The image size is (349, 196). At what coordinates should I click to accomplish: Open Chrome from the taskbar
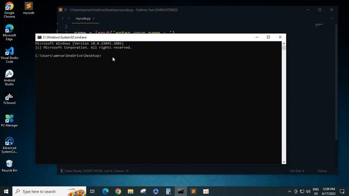[118, 191]
